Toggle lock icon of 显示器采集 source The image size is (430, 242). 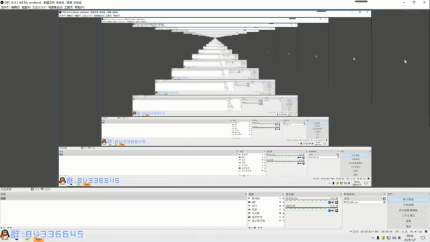[284, 220]
